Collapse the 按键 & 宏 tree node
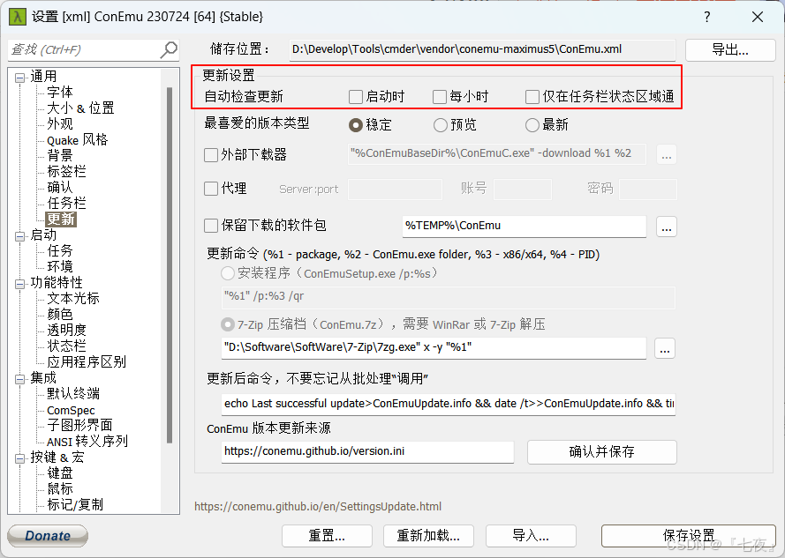Screen dimensions: 785x558 click(20, 458)
